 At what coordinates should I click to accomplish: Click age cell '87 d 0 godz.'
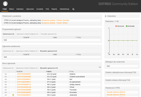point(52,82)
